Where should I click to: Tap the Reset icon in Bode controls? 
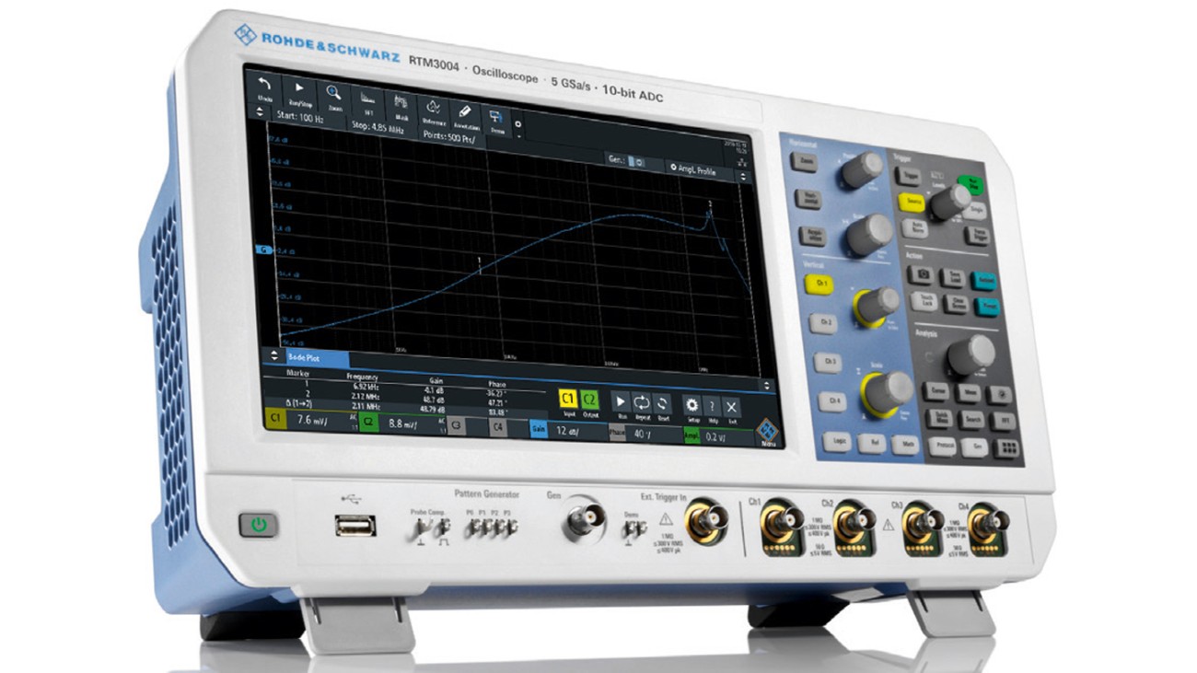[661, 404]
